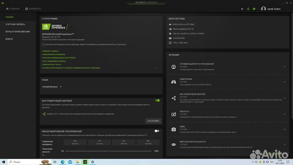Open the partner terms of use link

click(71, 68)
